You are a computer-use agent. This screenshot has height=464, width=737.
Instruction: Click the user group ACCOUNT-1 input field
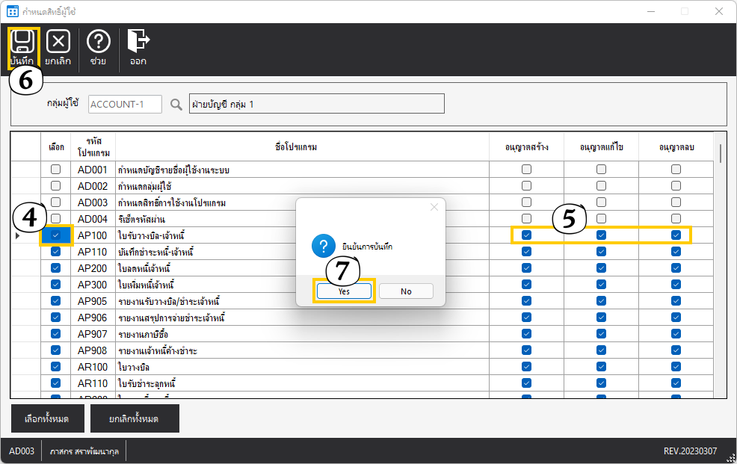click(x=125, y=105)
